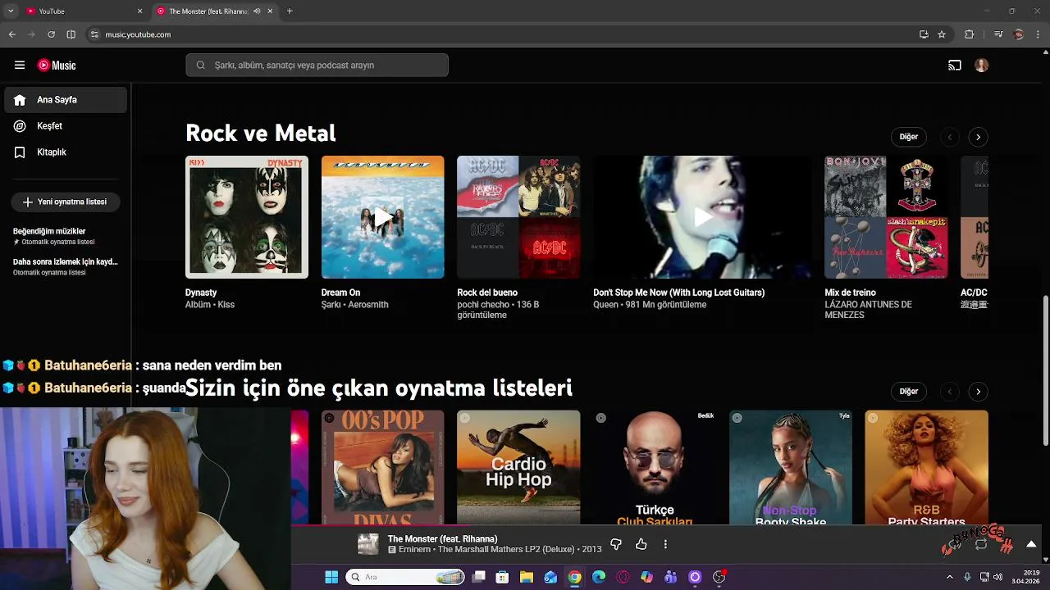Open more options for the playing song
The image size is (1050, 590).
pos(665,544)
